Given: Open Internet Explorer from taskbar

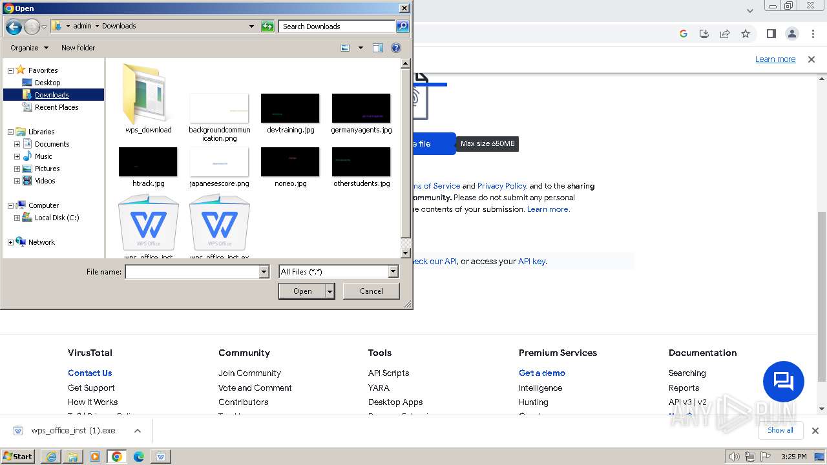Looking at the screenshot, I should (51, 457).
